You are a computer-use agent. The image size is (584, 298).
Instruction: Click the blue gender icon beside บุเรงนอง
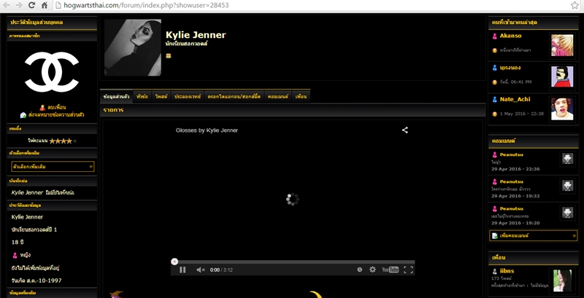click(495, 68)
